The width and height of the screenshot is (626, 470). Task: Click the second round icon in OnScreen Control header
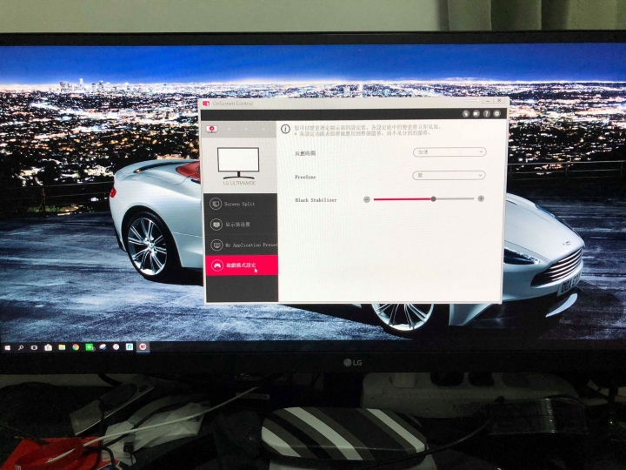pos(476,113)
